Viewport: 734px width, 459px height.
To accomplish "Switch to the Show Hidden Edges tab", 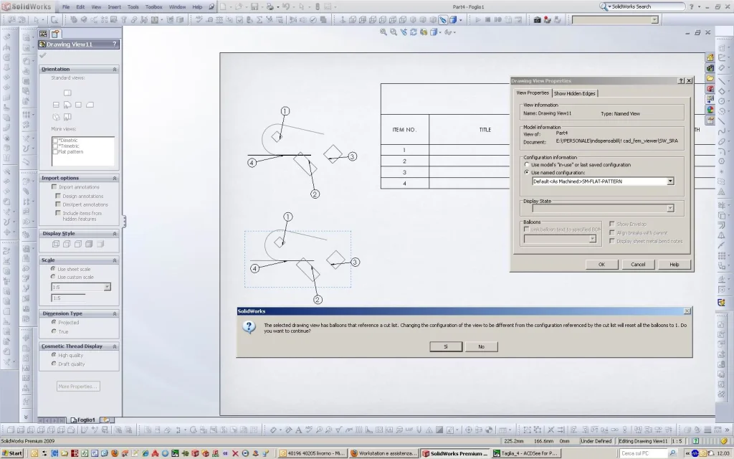I will point(574,94).
